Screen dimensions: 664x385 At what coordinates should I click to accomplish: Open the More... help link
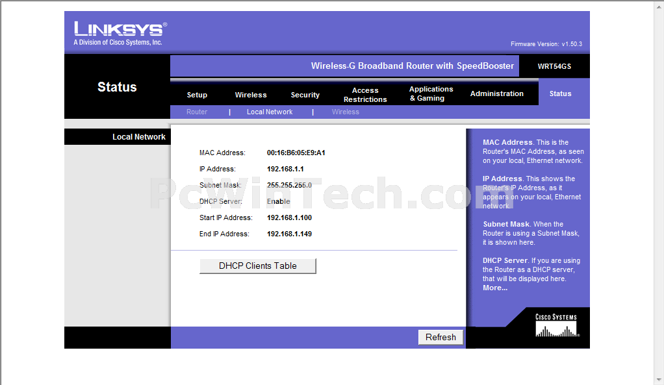point(495,288)
